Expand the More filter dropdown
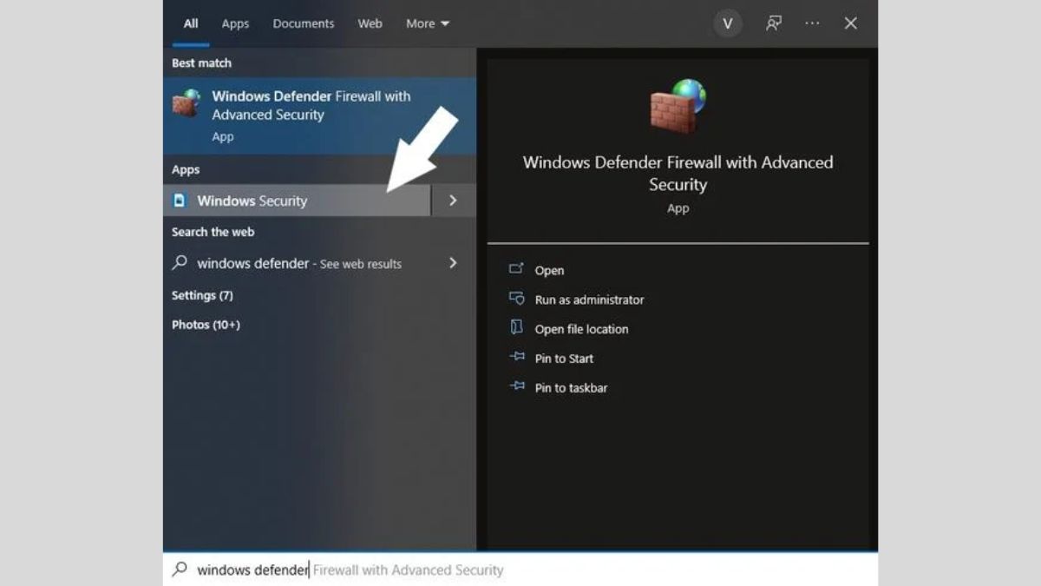This screenshot has height=586, width=1041. (x=427, y=23)
